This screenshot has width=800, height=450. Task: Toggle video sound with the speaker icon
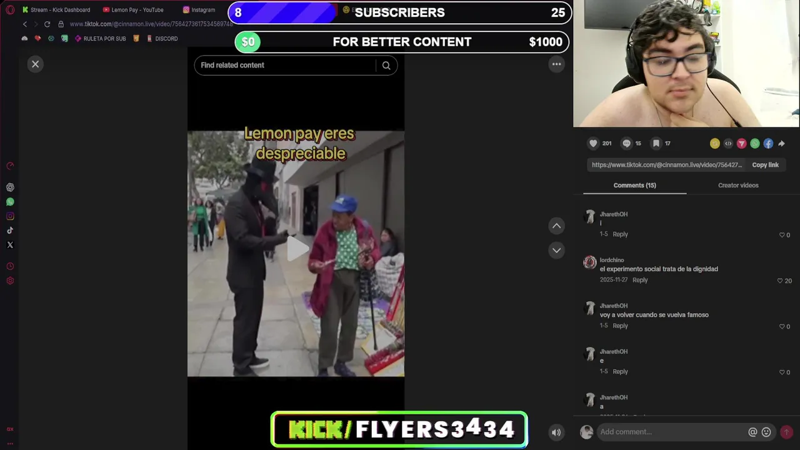(556, 432)
